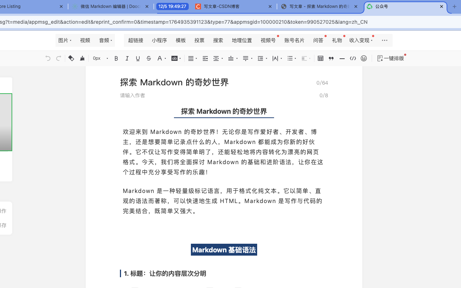Undo the last edit
This screenshot has height=288, width=461.
point(47,58)
